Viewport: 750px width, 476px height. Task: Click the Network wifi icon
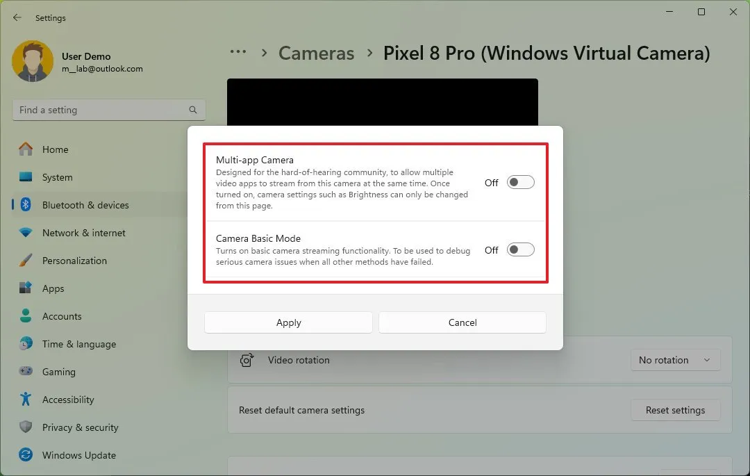[26, 233]
